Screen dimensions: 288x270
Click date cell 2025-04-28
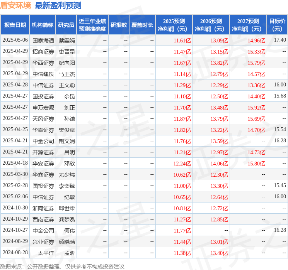pos(15,85)
